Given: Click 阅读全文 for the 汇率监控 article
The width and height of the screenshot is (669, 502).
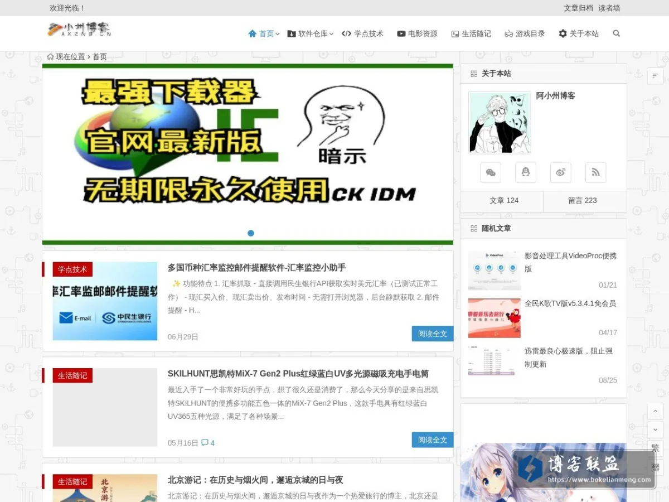Looking at the screenshot, I should 433,334.
